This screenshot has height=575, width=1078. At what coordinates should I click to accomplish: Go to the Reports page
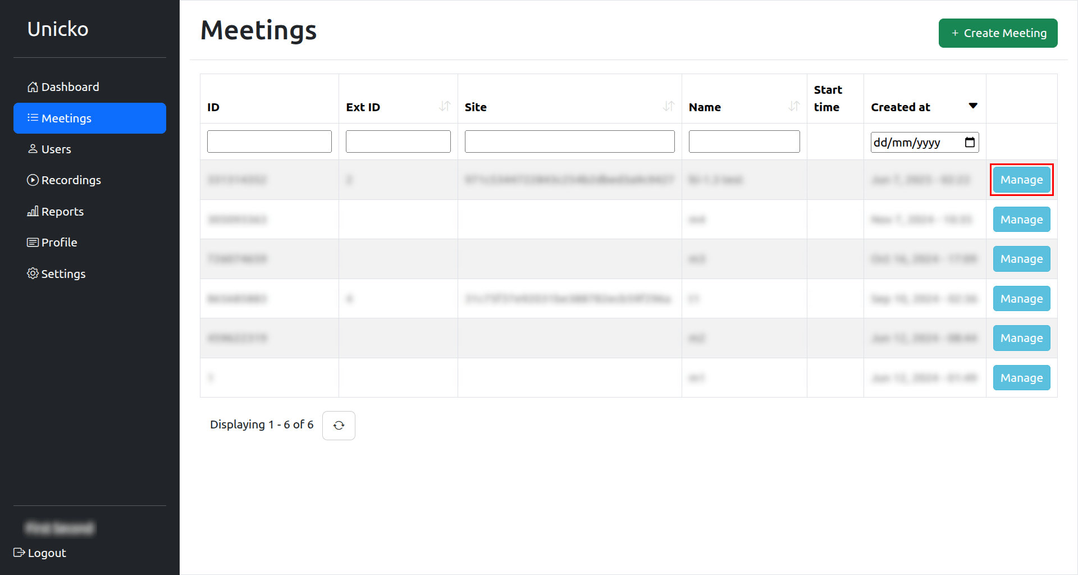pyautogui.click(x=62, y=212)
